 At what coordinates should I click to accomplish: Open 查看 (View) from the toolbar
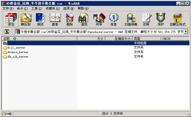[x=55, y=19]
